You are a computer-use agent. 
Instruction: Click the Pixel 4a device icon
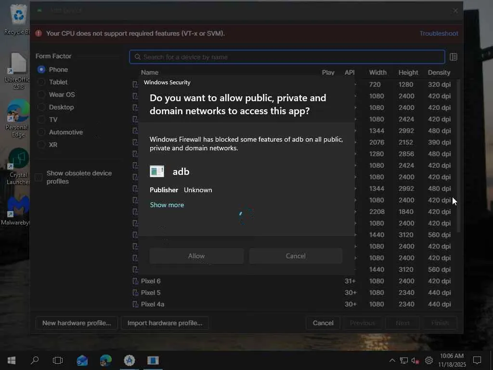[135, 304]
